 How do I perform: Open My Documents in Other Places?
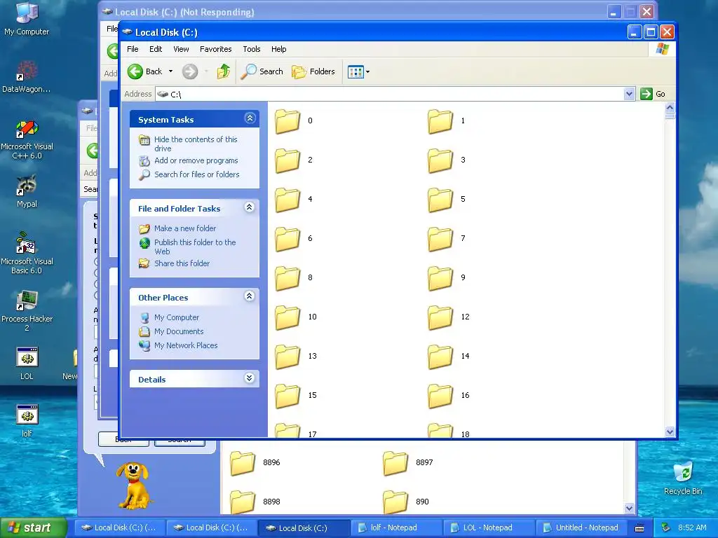(179, 331)
